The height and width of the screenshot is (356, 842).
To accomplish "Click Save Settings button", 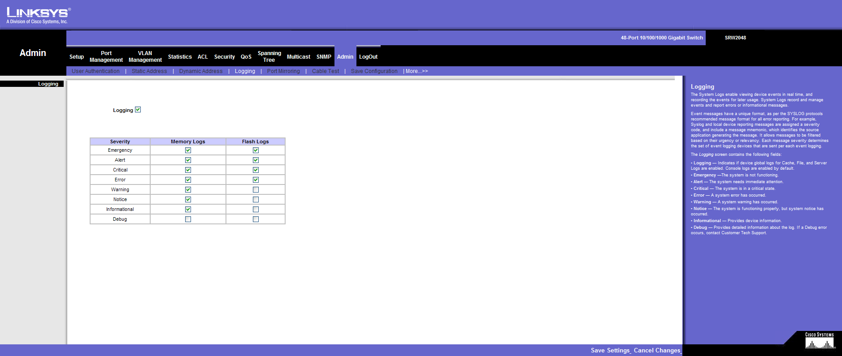I will click(610, 350).
